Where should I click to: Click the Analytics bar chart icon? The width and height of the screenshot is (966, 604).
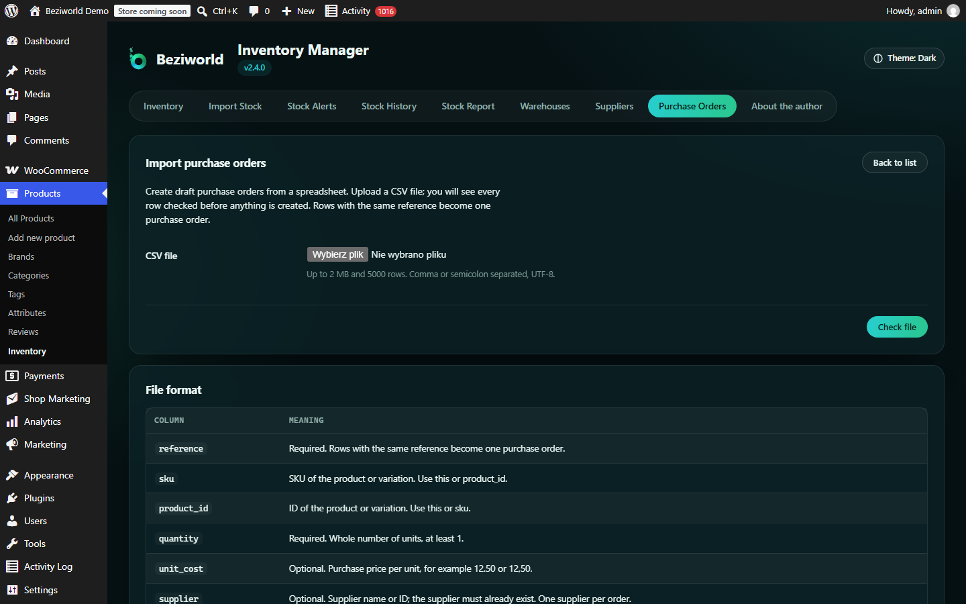click(x=12, y=421)
